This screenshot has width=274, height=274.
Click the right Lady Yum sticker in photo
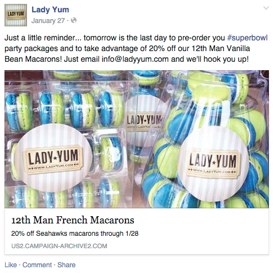[x=213, y=163]
